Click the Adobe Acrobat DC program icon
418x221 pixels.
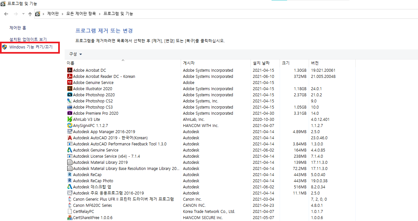(70, 70)
